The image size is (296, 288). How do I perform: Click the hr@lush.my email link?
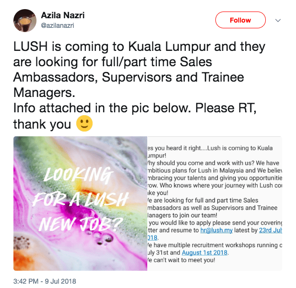[216, 230]
